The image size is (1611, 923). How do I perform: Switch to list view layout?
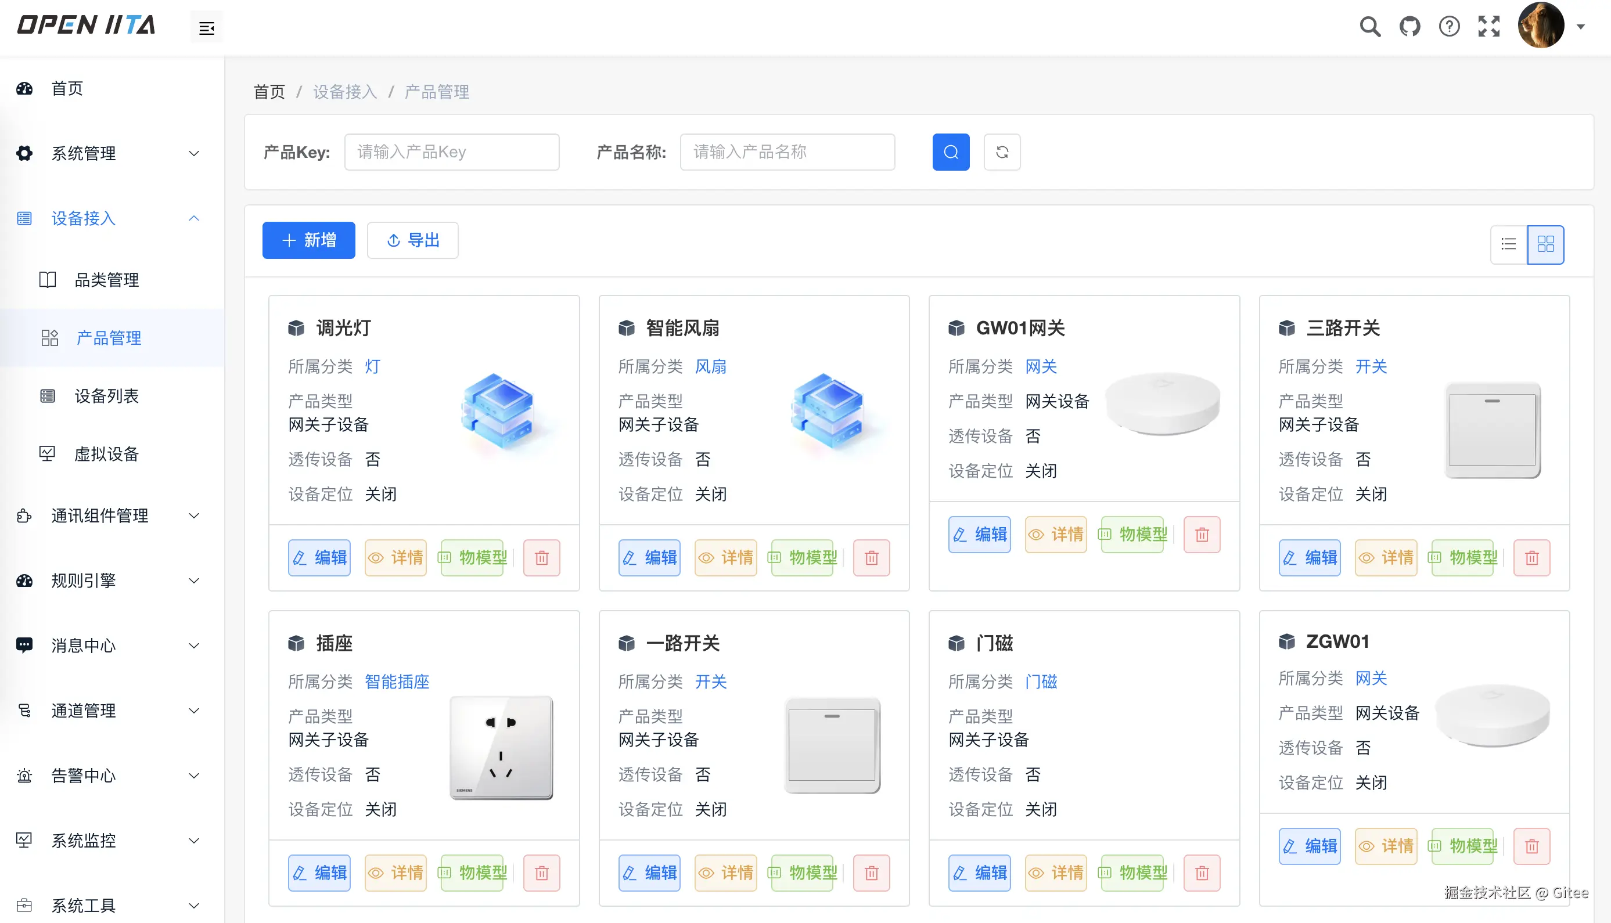(x=1508, y=244)
